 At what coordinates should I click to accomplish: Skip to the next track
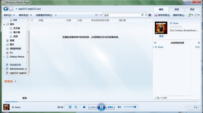[x=110, y=107]
